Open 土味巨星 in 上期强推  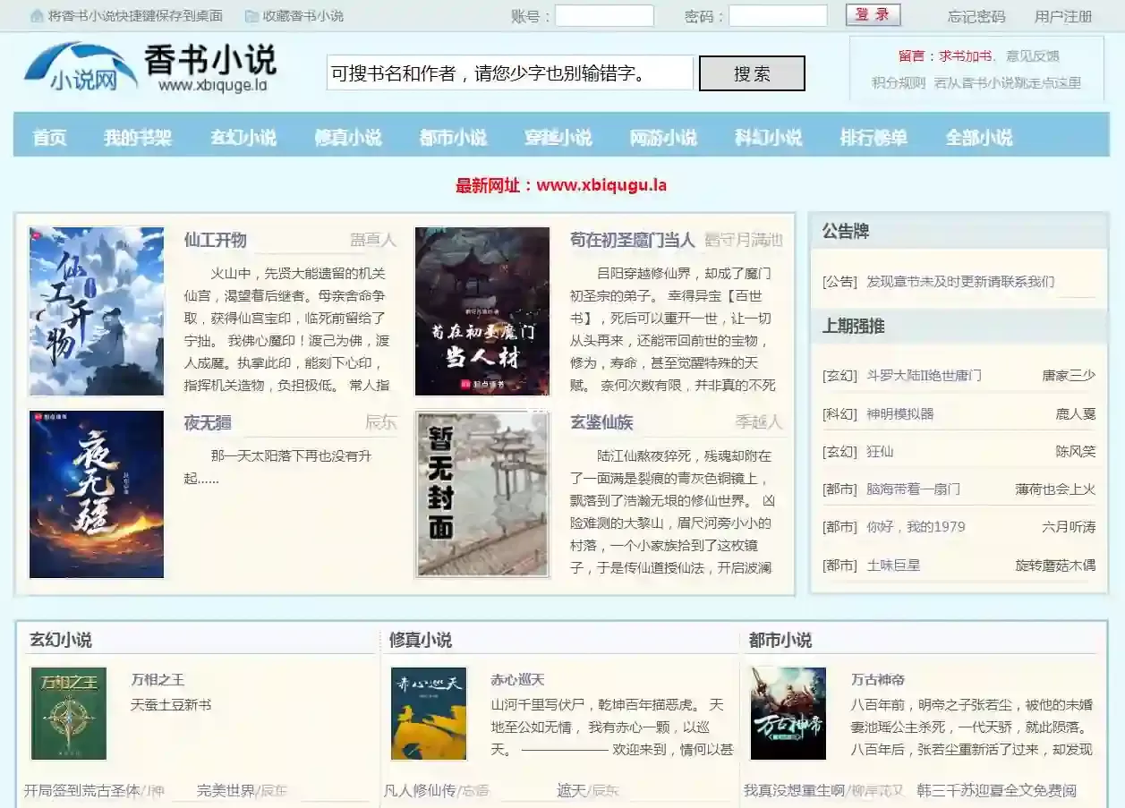[x=893, y=565]
